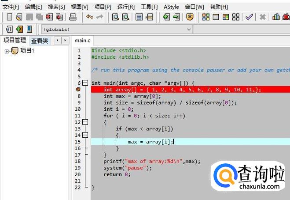Open the 项目[P] menu

[103, 7]
